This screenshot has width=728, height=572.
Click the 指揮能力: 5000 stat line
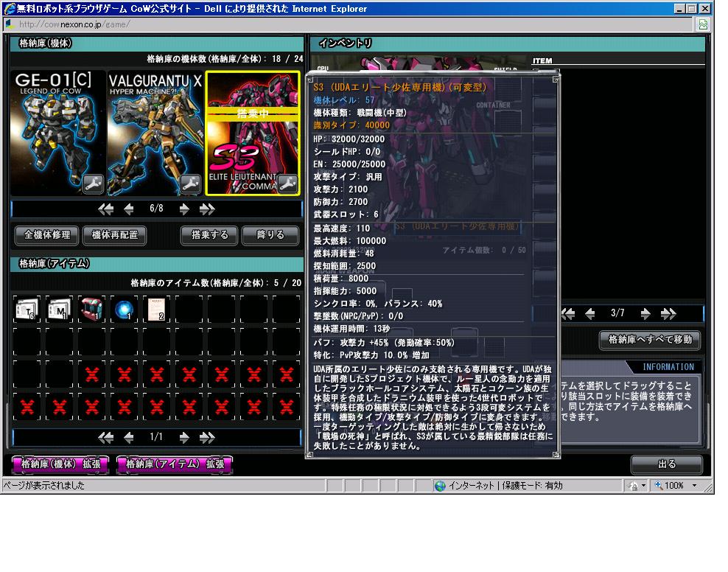pyautogui.click(x=345, y=291)
